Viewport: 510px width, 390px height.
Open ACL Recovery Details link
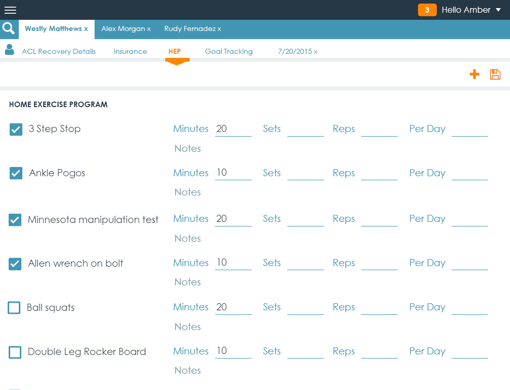[58, 52]
